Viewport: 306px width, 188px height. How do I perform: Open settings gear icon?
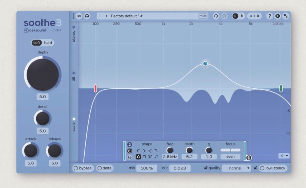pos(278,16)
